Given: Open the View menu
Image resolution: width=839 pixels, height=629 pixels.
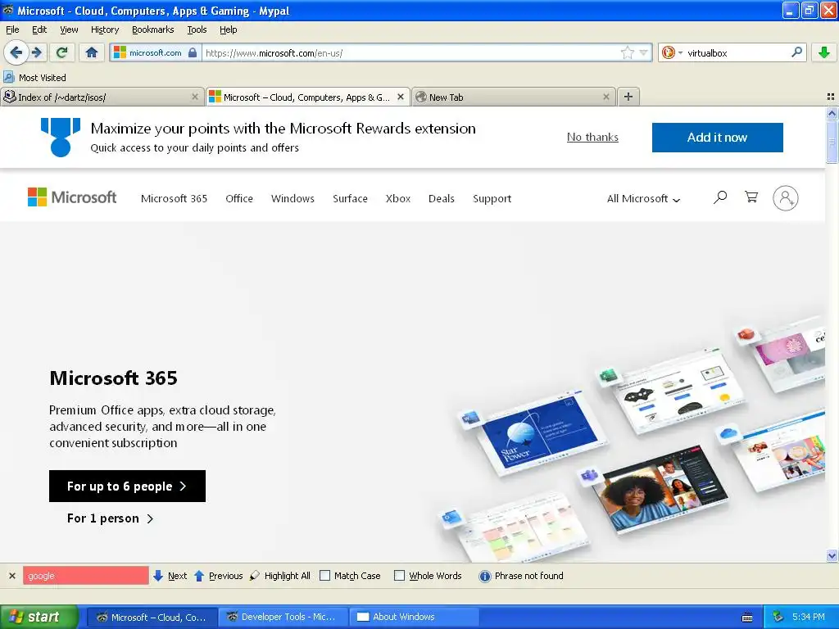Looking at the screenshot, I should pyautogui.click(x=69, y=29).
